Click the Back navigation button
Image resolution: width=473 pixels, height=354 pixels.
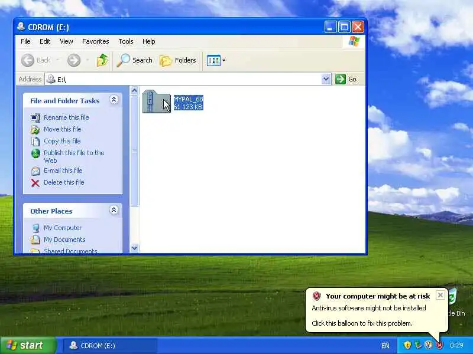click(35, 60)
